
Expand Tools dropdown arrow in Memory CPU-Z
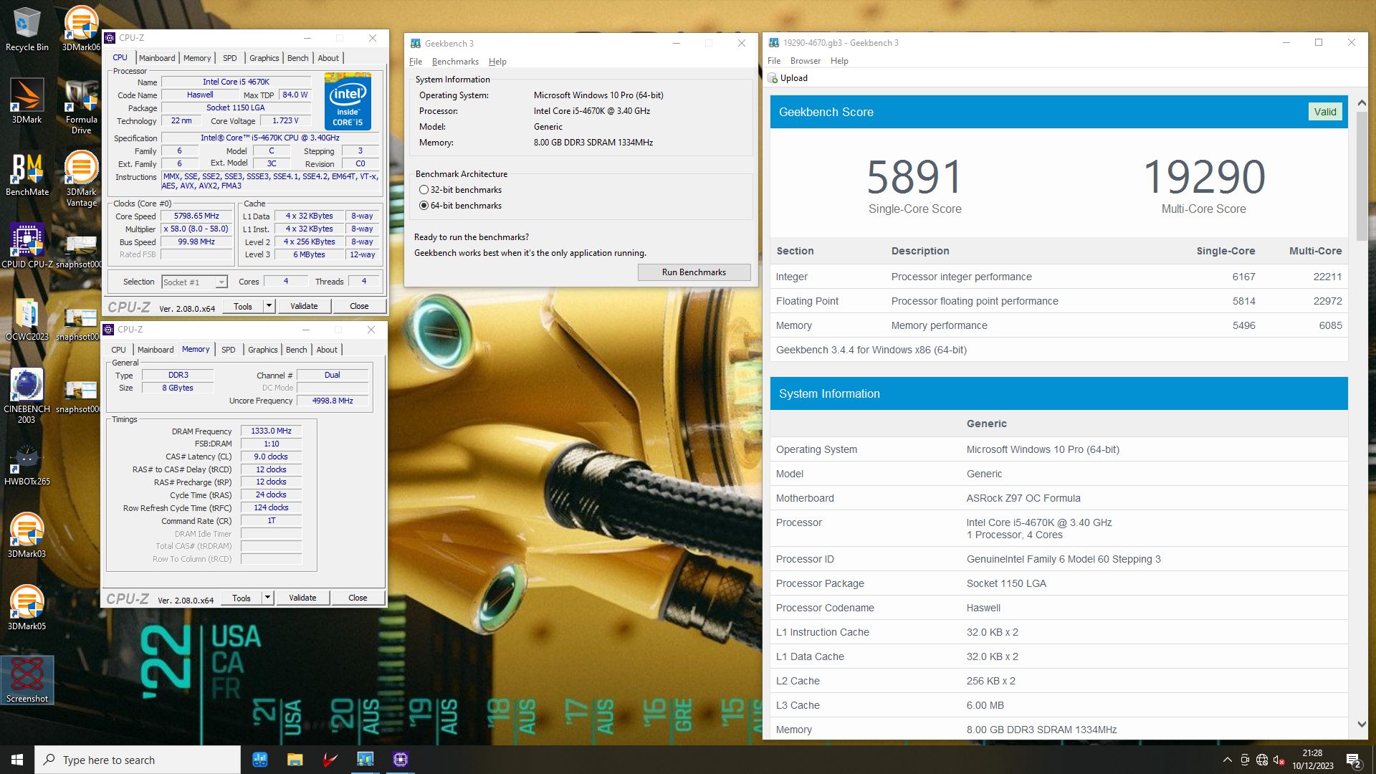pos(267,598)
